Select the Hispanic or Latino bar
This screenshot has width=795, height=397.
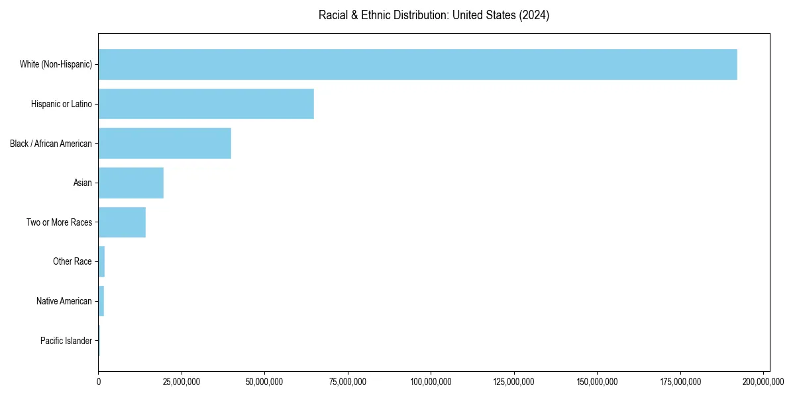point(206,104)
